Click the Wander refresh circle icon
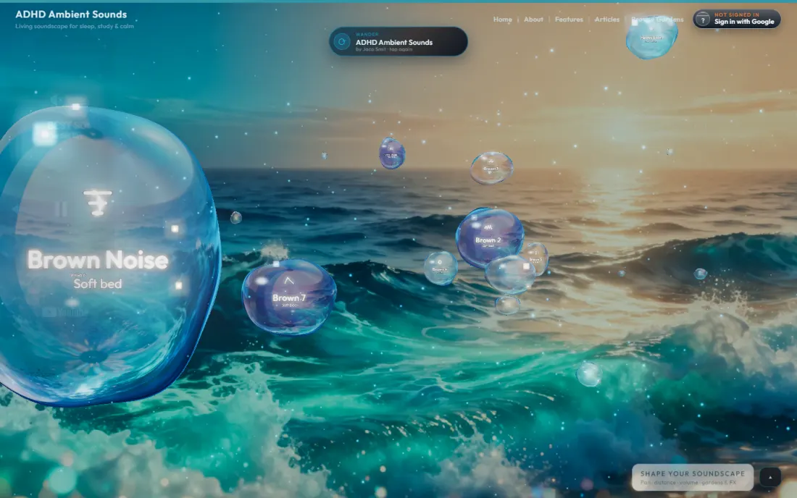Viewport: 797px width, 498px height. [x=341, y=42]
